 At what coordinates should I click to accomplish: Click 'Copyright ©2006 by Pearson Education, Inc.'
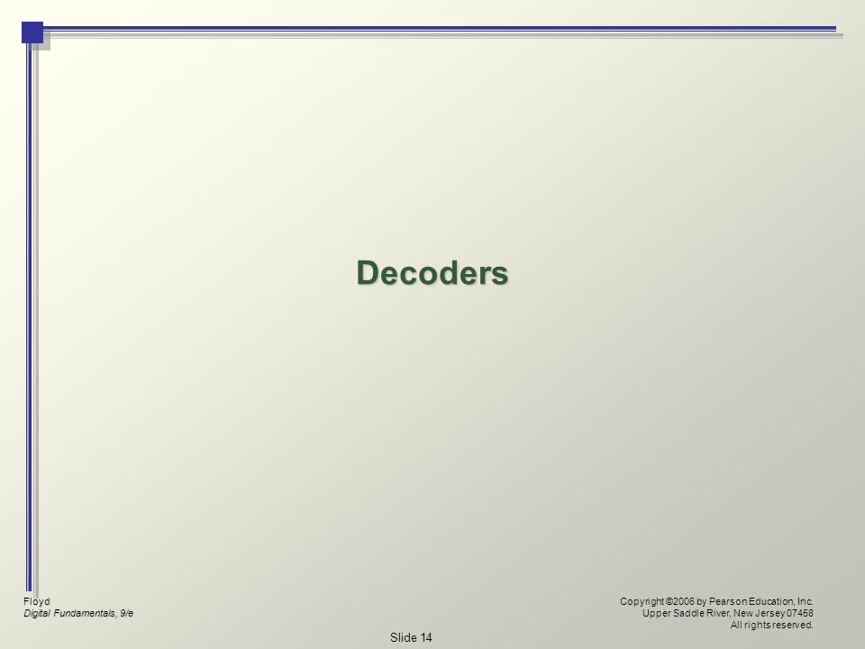[x=716, y=601]
